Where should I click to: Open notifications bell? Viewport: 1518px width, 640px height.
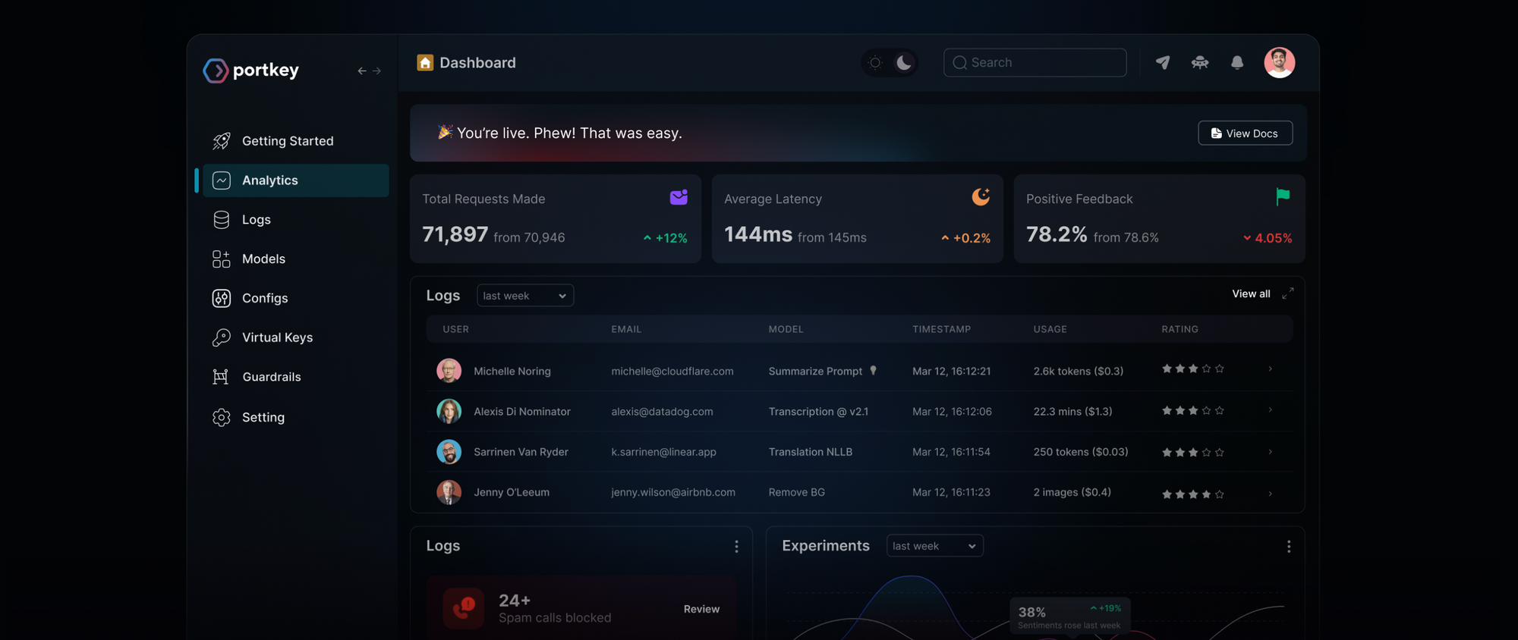tap(1237, 62)
